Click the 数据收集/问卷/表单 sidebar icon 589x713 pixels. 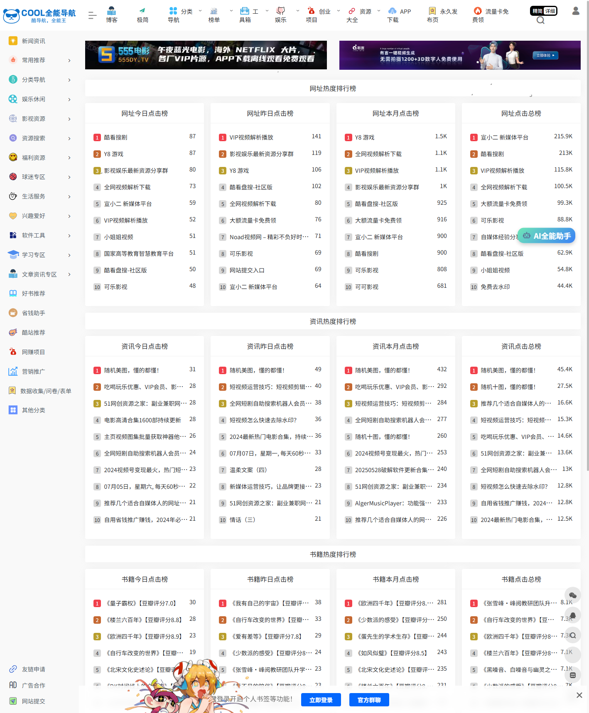point(12,390)
